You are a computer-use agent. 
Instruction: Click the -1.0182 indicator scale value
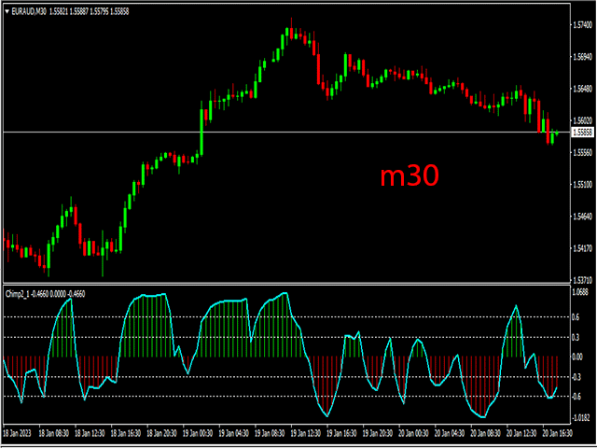[581, 419]
